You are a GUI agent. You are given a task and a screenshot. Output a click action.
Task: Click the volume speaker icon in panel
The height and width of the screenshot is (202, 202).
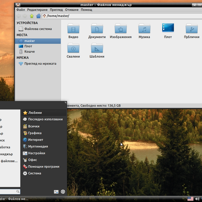click(x=197, y=199)
